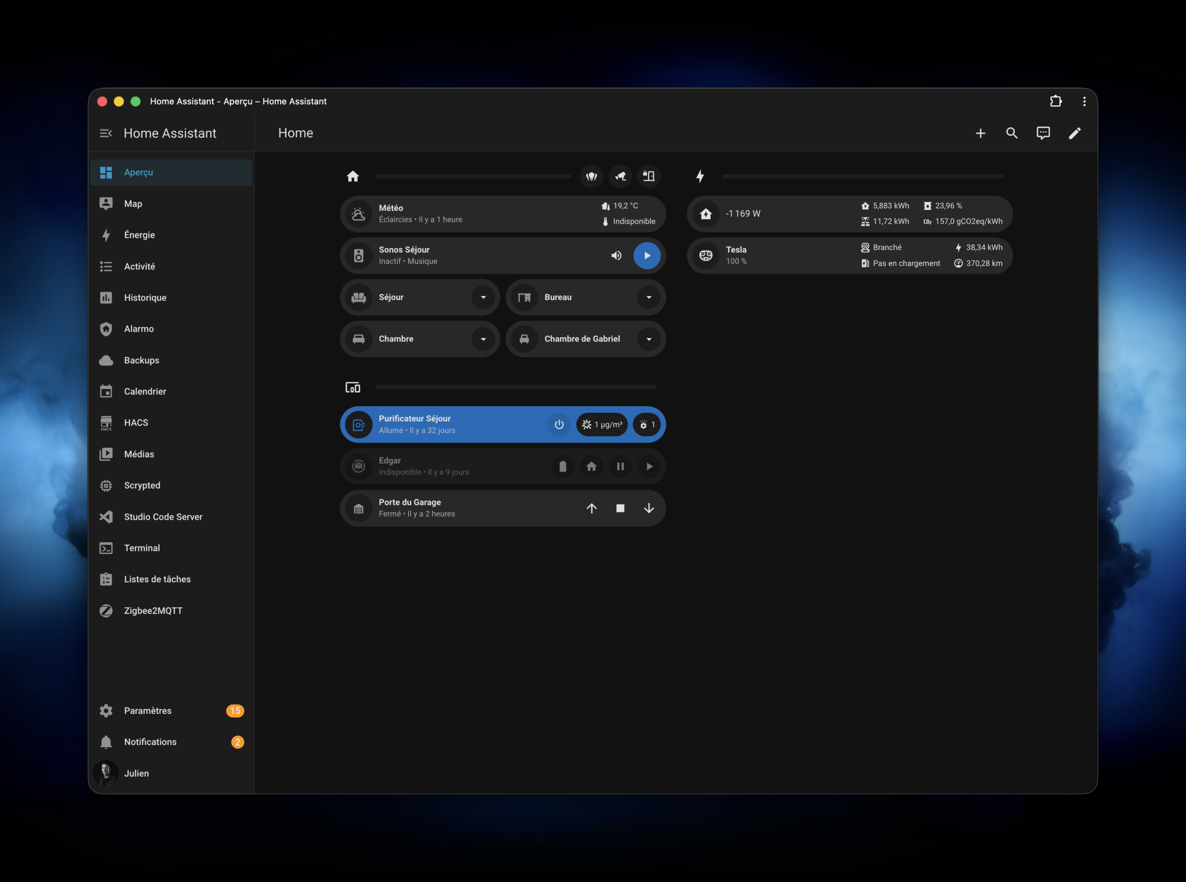The image size is (1186, 882).
Task: Click the Purificateur Séjour device icon
Action: pos(359,425)
